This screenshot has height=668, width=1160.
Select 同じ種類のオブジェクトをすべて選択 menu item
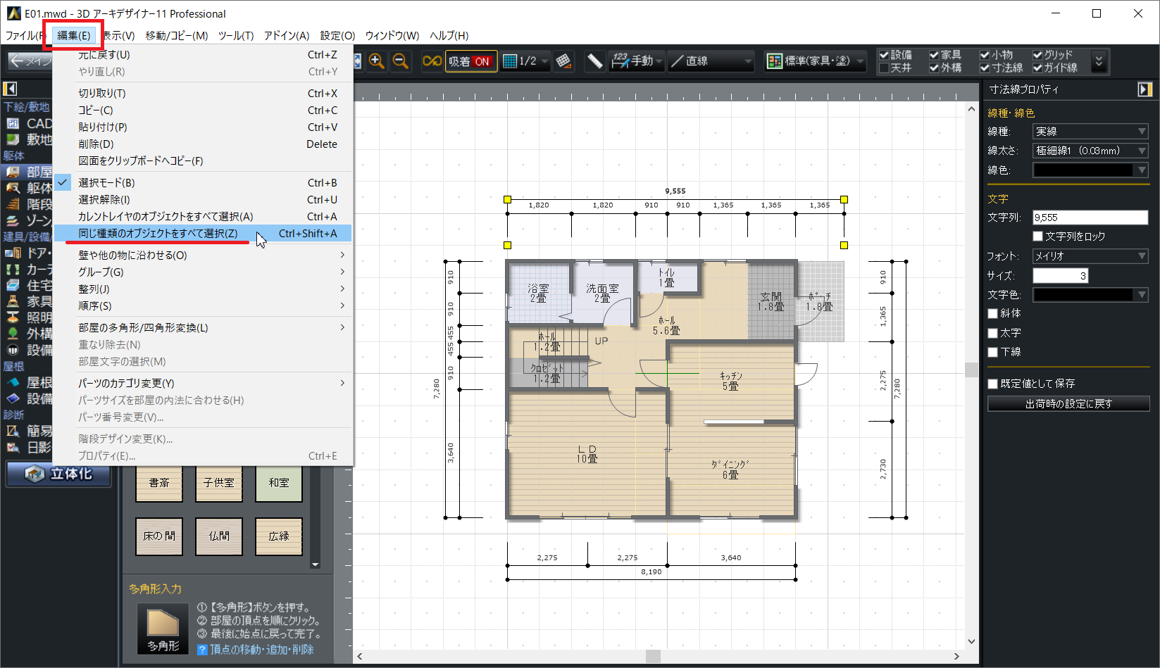click(158, 234)
